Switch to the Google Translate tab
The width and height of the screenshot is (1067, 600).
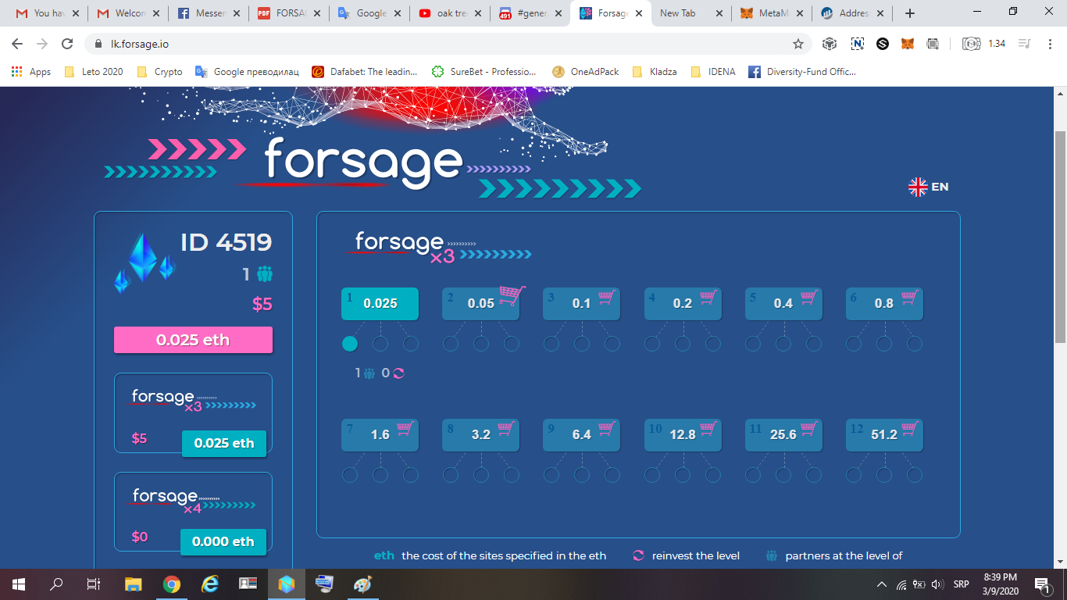coord(369,13)
